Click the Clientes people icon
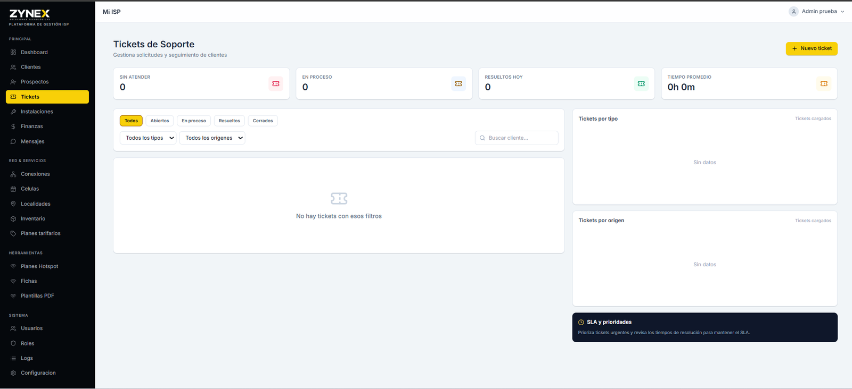Image resolution: width=852 pixels, height=389 pixels. tap(13, 67)
